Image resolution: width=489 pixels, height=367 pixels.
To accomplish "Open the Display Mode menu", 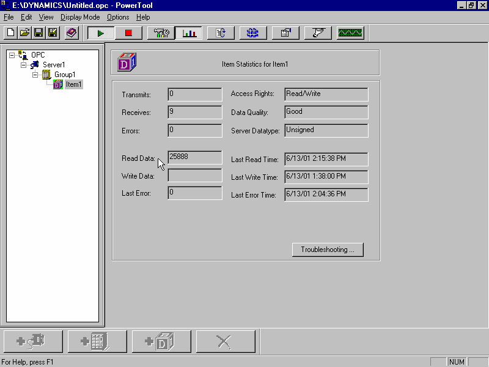I will pos(80,17).
